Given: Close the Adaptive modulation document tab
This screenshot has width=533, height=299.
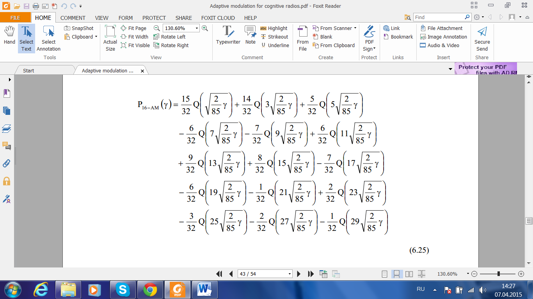Looking at the screenshot, I should pos(142,71).
